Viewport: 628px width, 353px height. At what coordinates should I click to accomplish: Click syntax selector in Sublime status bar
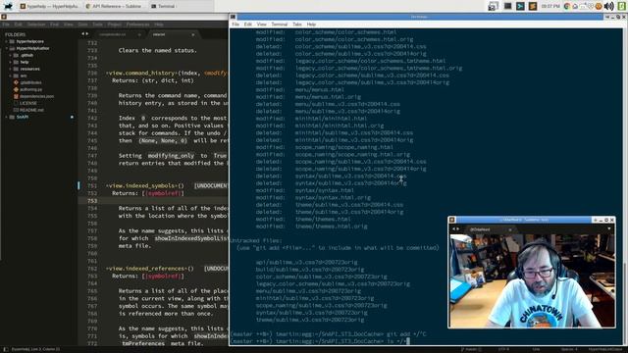pos(604,349)
